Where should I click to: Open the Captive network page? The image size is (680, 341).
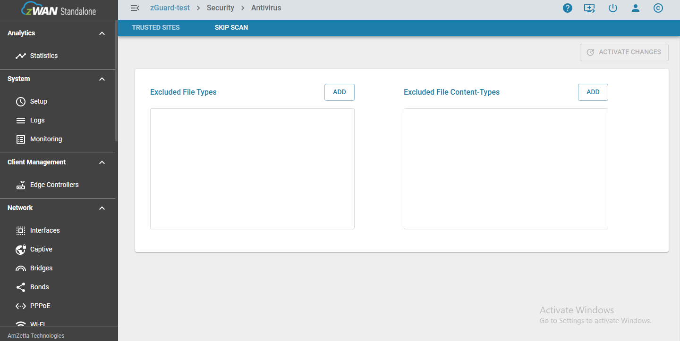click(x=41, y=249)
